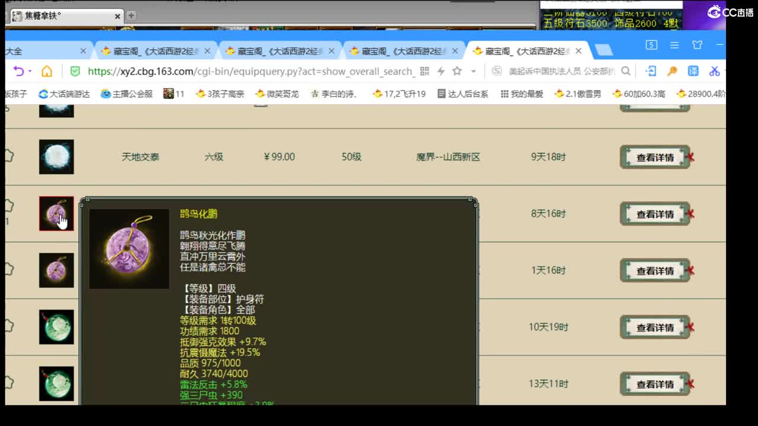This screenshot has height=426, width=758.
Task: Switch to the first 藏宝阁 tab
Action: tap(156, 51)
